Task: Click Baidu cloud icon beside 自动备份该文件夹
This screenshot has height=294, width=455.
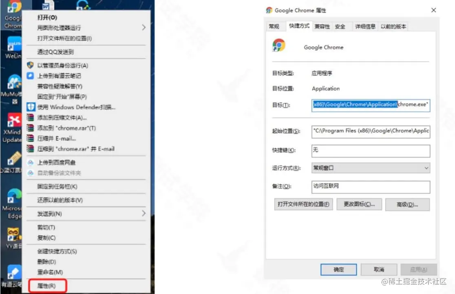Action: [x=30, y=173]
